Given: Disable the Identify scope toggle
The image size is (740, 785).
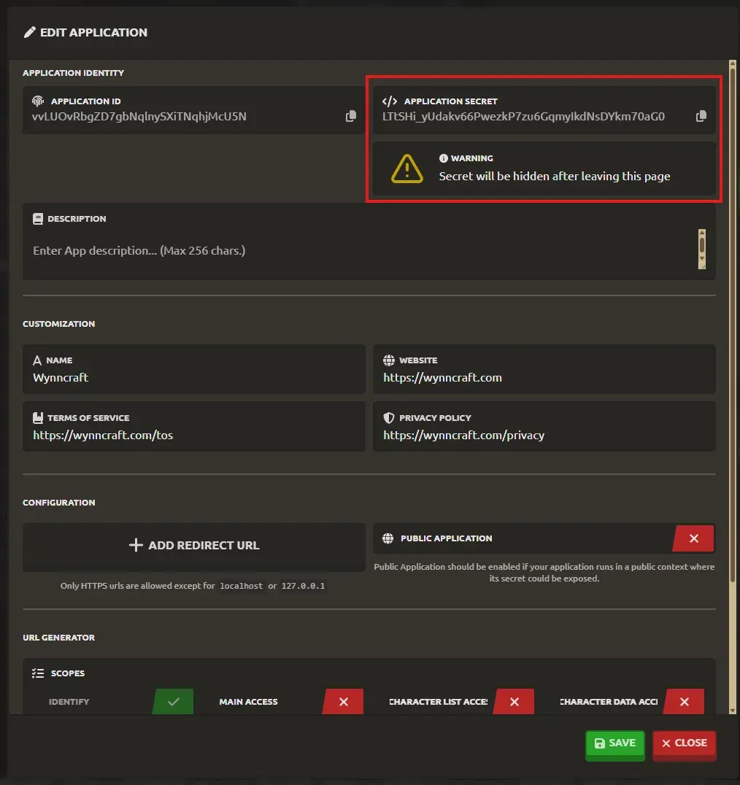Looking at the screenshot, I should (173, 701).
